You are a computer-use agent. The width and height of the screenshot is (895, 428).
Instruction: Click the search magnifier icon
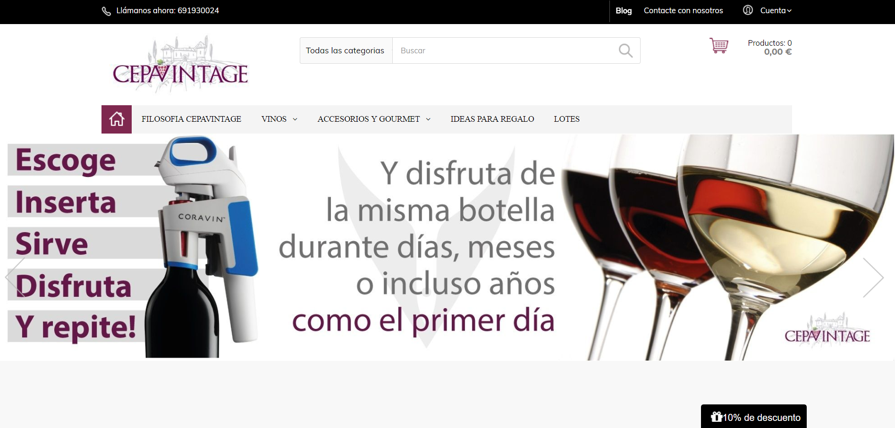(x=625, y=50)
